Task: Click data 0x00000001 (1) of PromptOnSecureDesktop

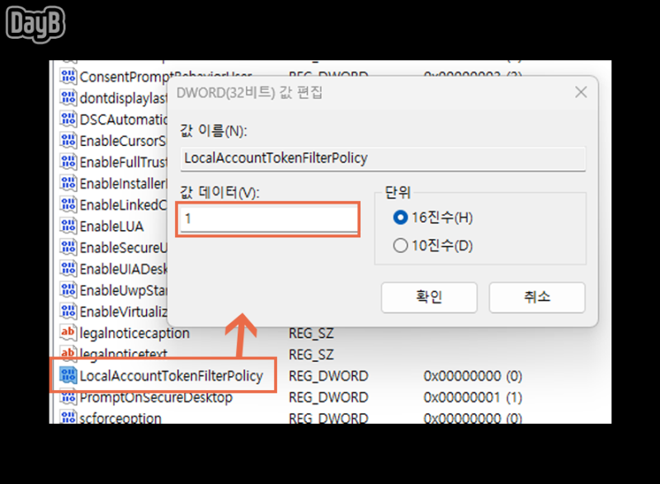Action: [473, 397]
